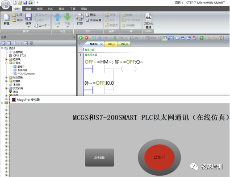Image resolution: width=230 pixels, height=177 pixels.
Task: Click quick-access new document icon
Action: point(15,3)
